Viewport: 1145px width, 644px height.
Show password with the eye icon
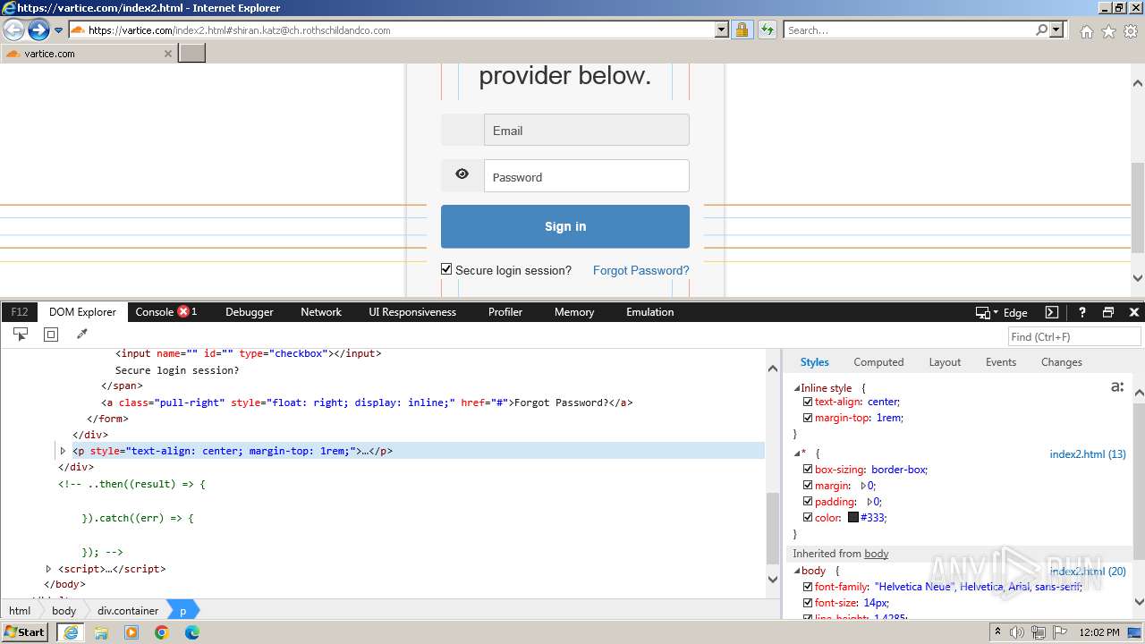coord(462,174)
